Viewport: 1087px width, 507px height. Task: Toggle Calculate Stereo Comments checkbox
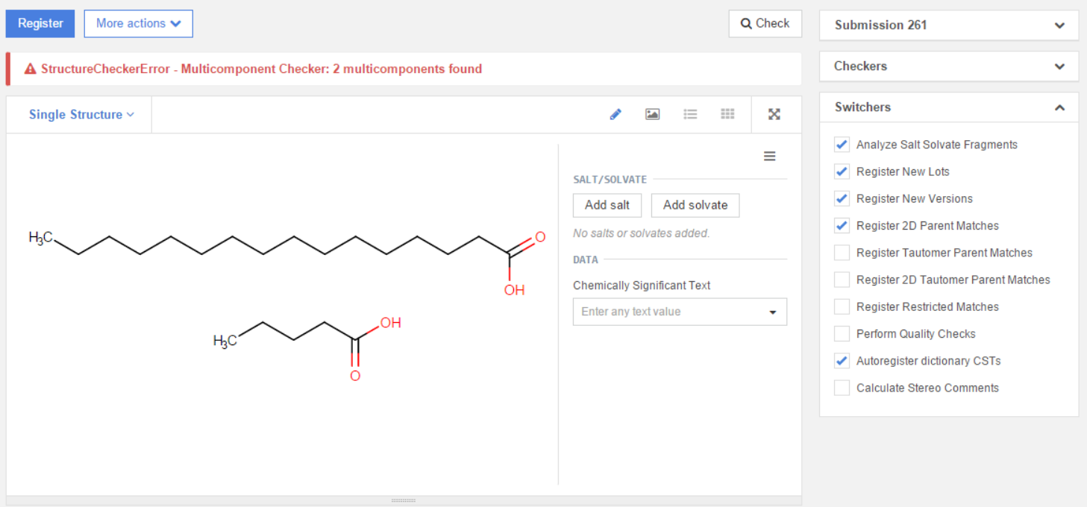tap(842, 388)
